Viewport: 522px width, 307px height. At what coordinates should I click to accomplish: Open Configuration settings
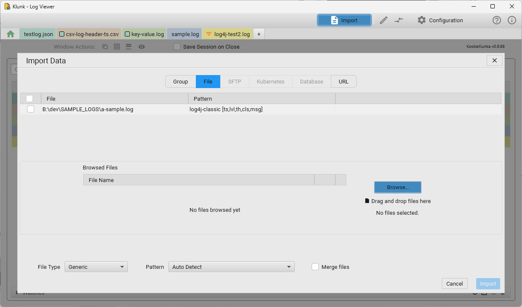[440, 20]
